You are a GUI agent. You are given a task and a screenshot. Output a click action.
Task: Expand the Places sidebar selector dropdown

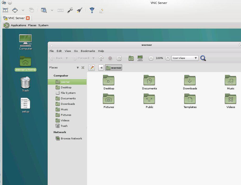click(x=78, y=68)
